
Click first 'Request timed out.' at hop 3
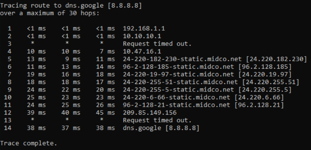[157, 44]
